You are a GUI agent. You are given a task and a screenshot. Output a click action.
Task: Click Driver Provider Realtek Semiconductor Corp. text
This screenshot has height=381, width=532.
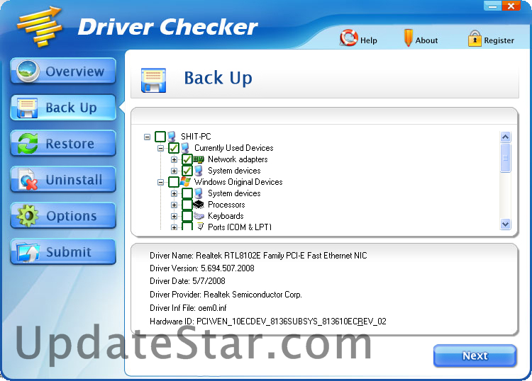pyautogui.click(x=226, y=295)
